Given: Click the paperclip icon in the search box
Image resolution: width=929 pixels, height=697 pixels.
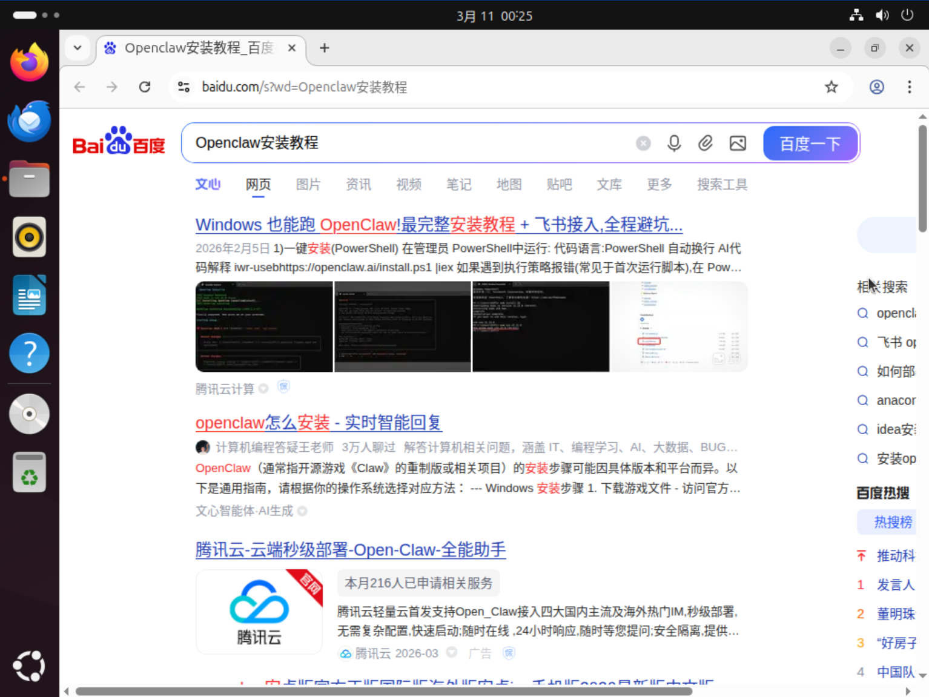Looking at the screenshot, I should 706,143.
